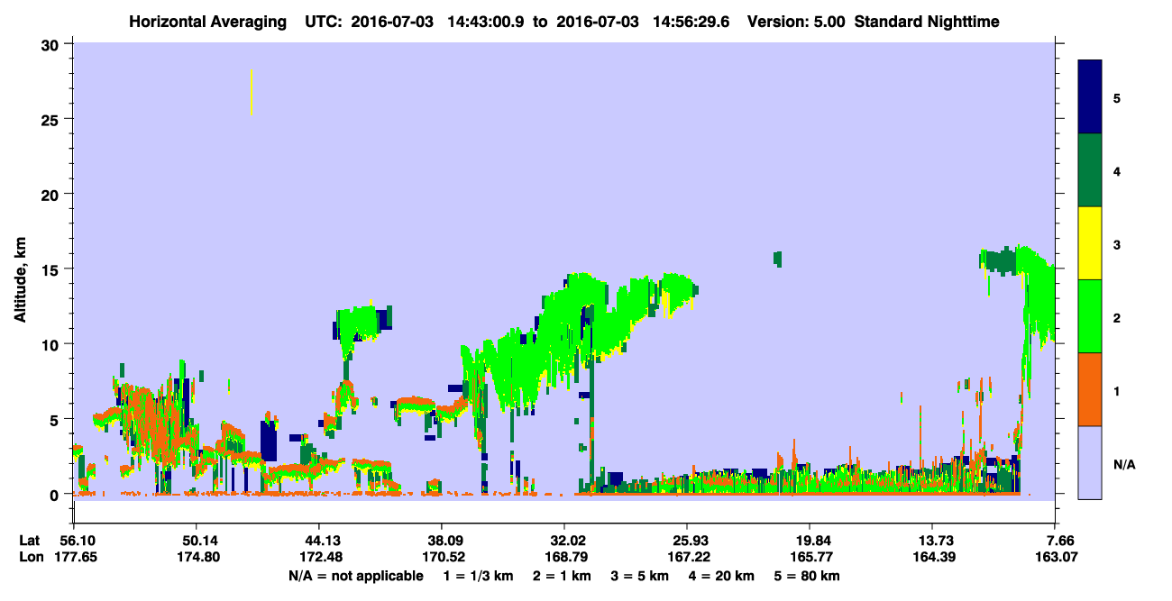The height and width of the screenshot is (601, 1172).
Task: Click the start time '14:43:00.9' in title
Action: pos(488,22)
